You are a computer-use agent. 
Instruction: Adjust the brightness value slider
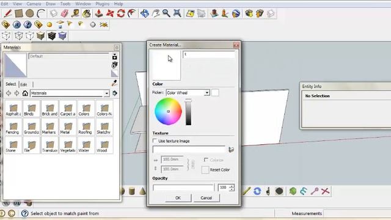click(188, 112)
